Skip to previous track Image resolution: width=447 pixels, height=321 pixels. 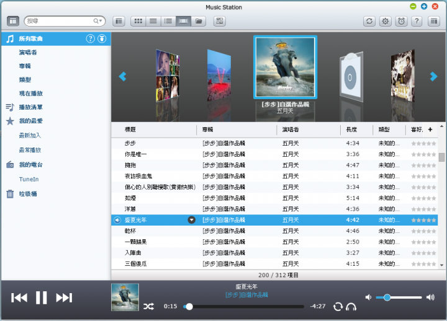pyautogui.click(x=19, y=297)
